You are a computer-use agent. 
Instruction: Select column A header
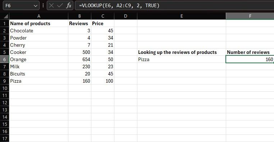[x=38, y=16]
